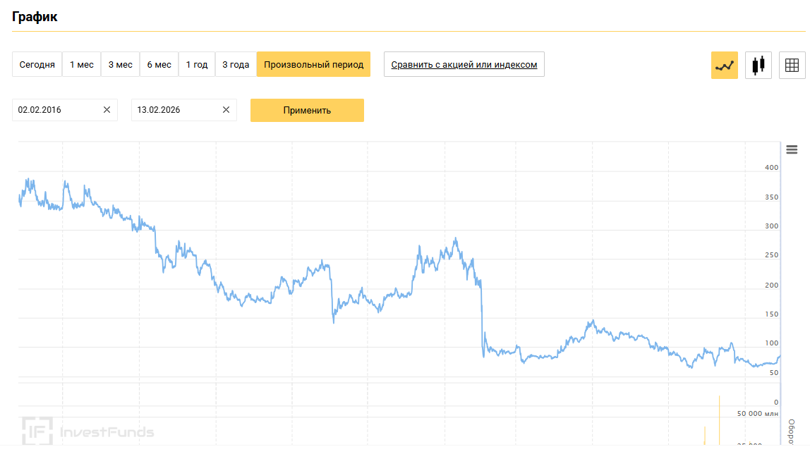The width and height of the screenshot is (810, 454).
Task: Select the 1 мес period tab
Action: coord(82,64)
